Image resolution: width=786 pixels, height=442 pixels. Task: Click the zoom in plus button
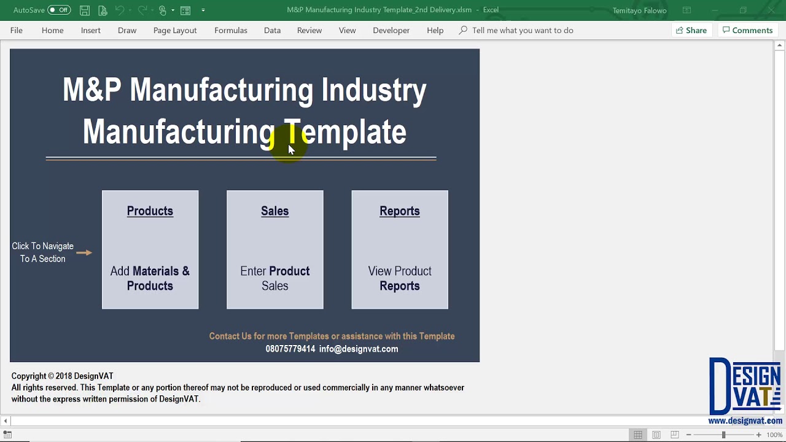click(758, 435)
